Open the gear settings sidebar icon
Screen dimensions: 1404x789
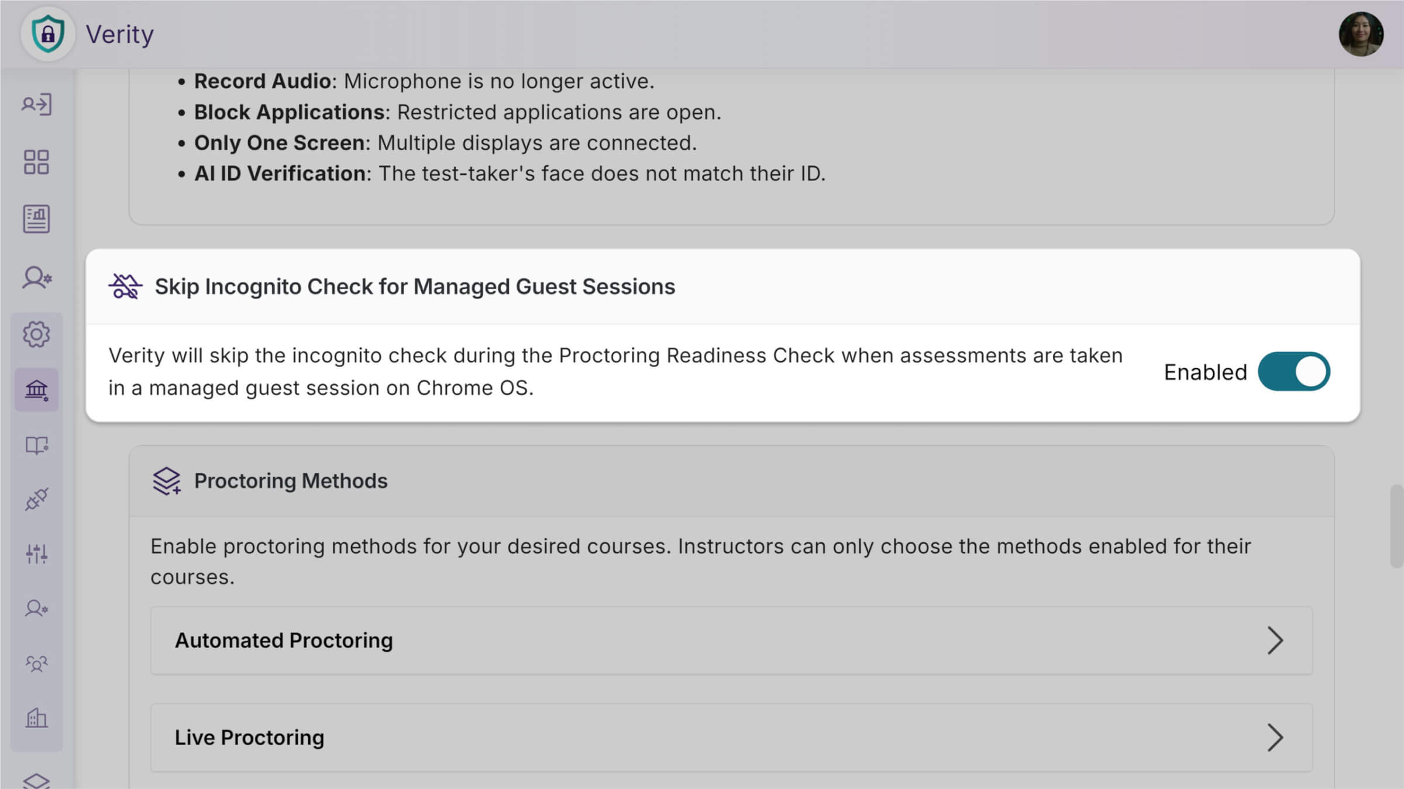(36, 334)
